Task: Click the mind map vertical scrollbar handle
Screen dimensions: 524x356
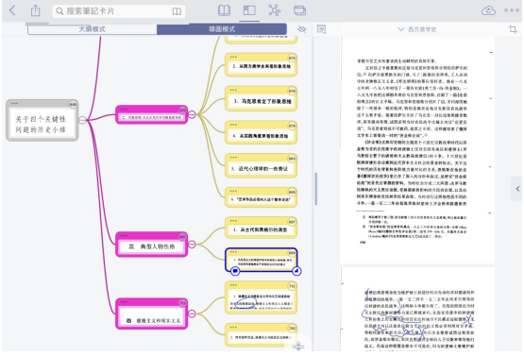Action: coord(315,189)
